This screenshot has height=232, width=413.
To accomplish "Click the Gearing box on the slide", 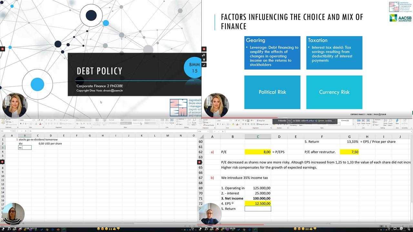I will [x=272, y=53].
